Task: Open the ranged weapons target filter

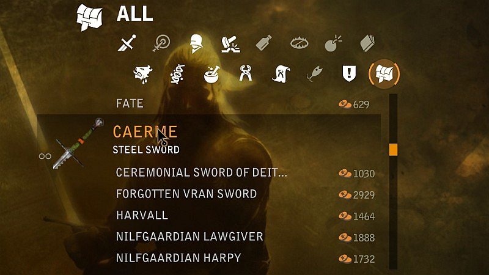Action: (161, 43)
